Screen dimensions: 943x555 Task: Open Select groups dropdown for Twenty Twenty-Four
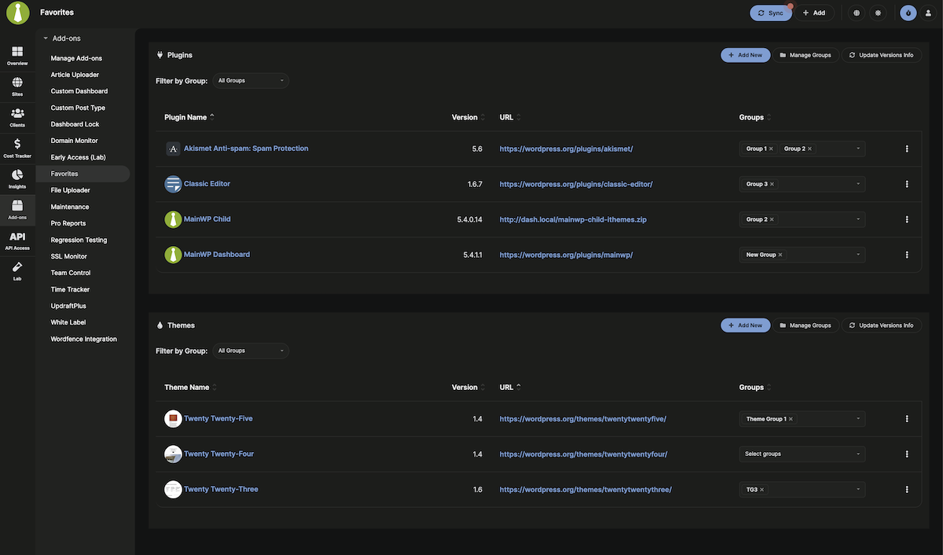pyautogui.click(x=800, y=453)
